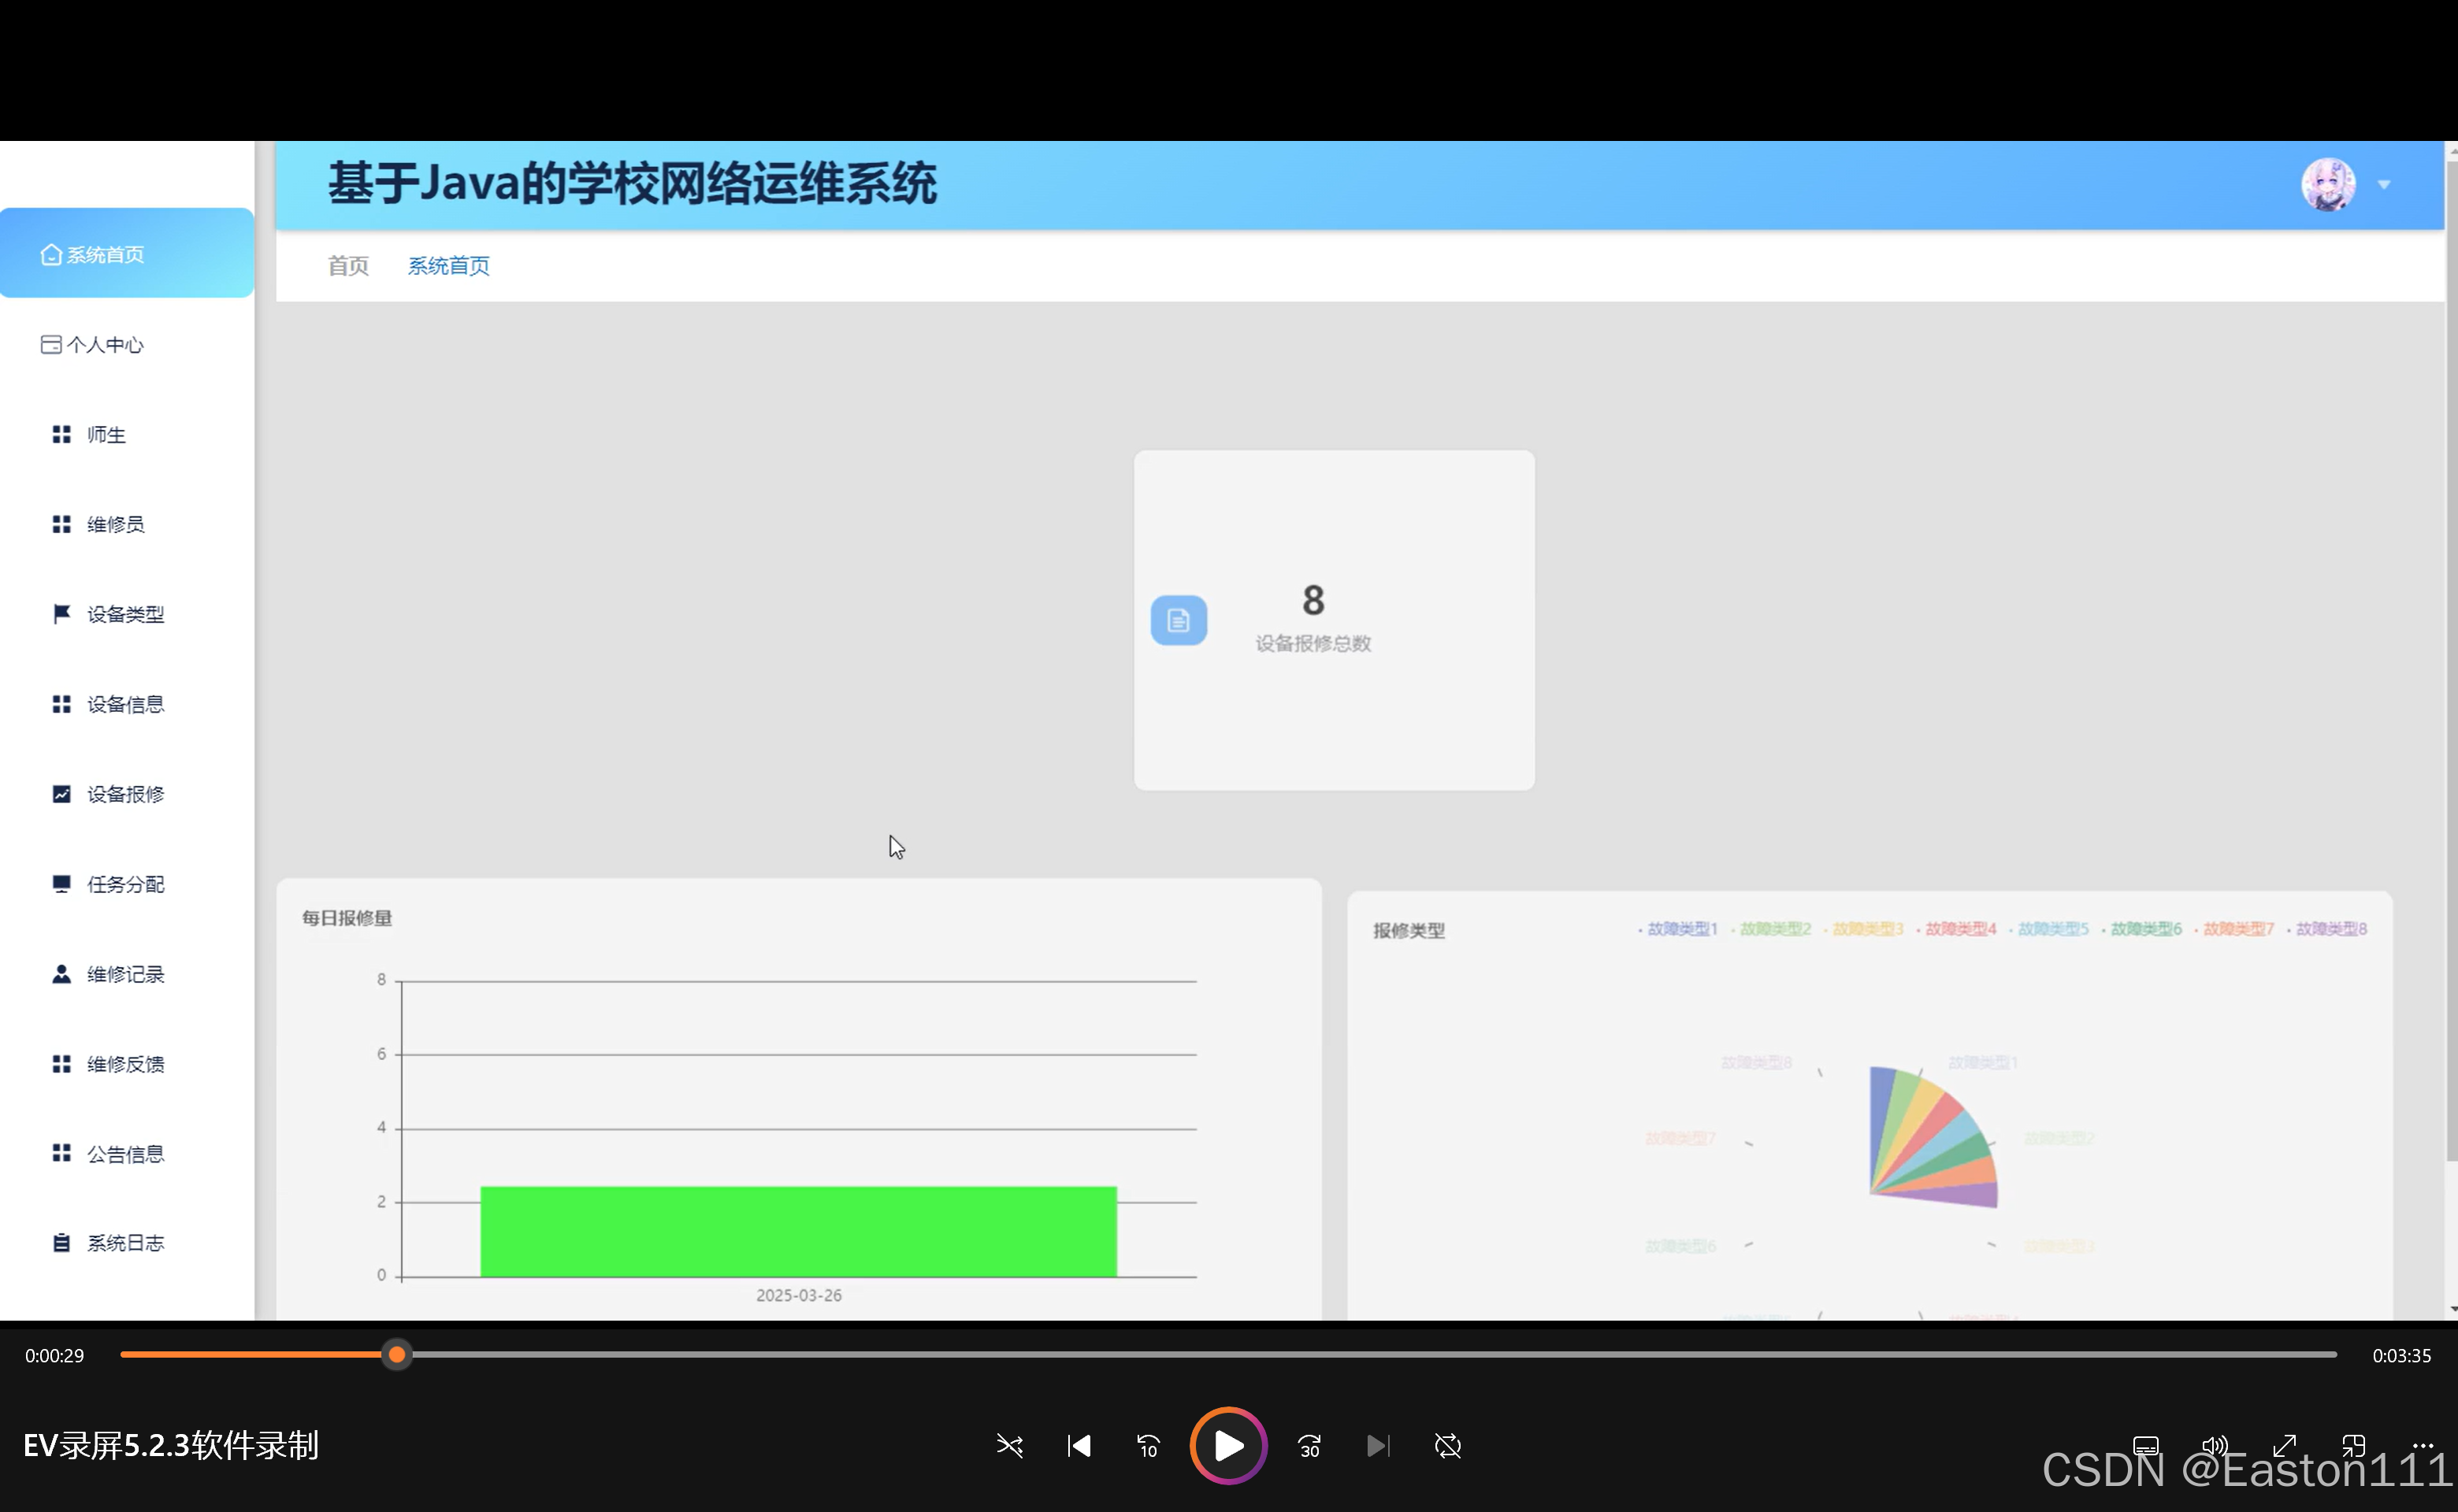Play the video
The image size is (2458, 1512).
[1227, 1446]
